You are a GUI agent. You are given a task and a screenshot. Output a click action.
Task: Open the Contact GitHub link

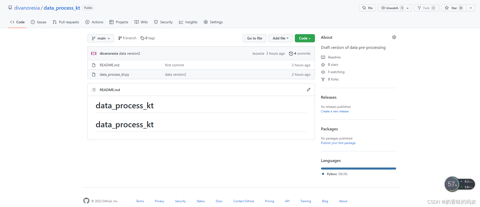click(244, 201)
